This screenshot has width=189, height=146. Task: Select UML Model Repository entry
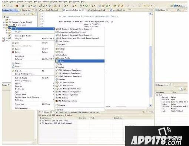click(x=80, y=101)
